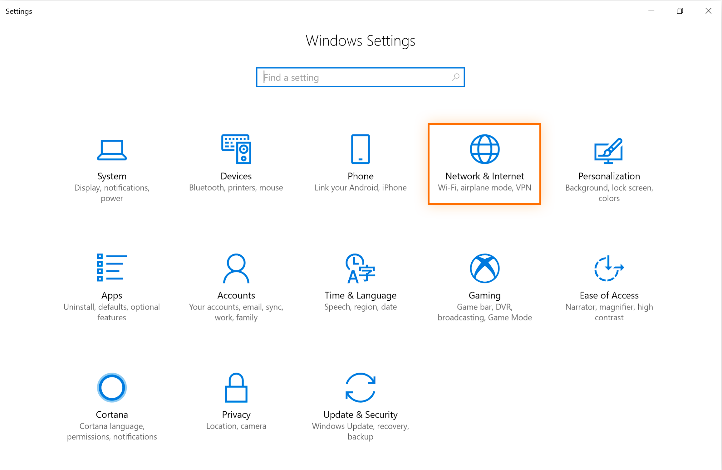This screenshot has height=470, width=722.
Task: Click the Update & Security label
Action: [361, 414]
